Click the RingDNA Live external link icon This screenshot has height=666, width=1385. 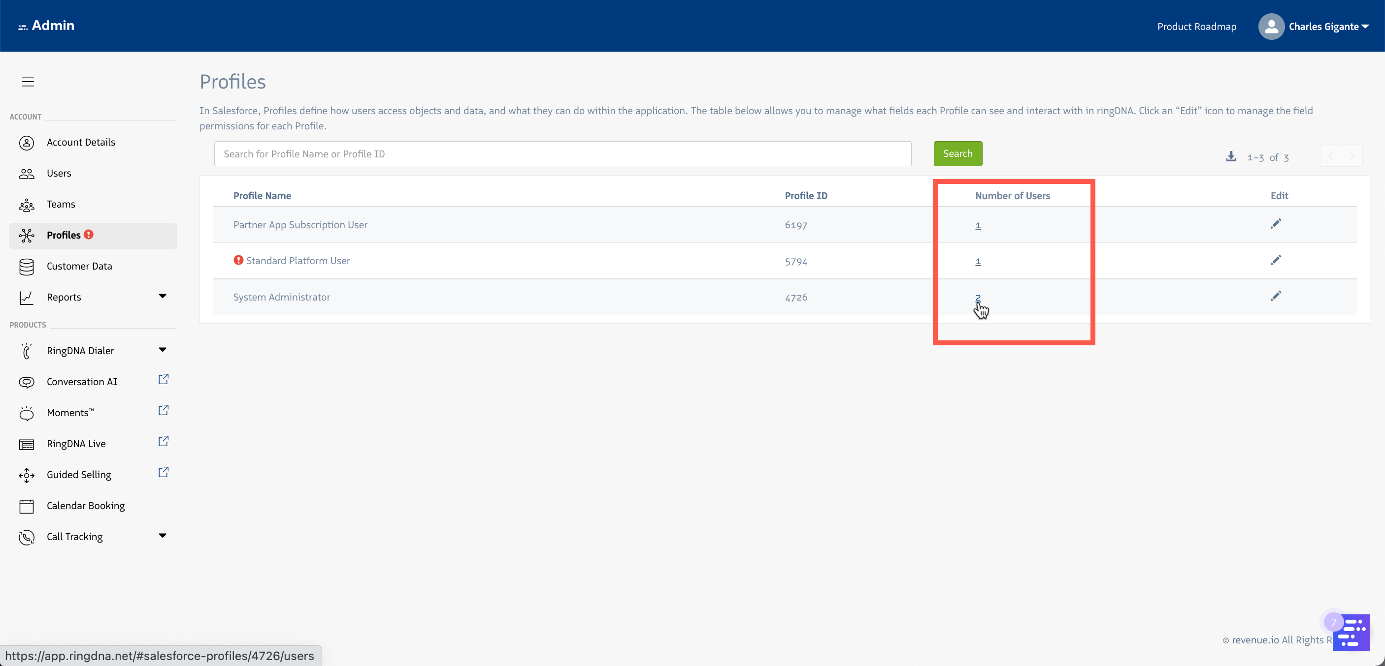164,442
